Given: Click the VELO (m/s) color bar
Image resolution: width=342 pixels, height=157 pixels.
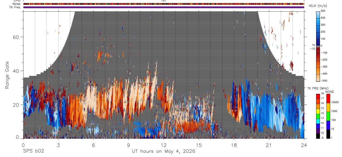Looking at the screenshot, I should click(x=318, y=46).
